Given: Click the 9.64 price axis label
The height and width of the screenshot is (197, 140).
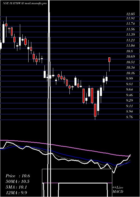Looking at the screenshot, I should coord(130,89).
